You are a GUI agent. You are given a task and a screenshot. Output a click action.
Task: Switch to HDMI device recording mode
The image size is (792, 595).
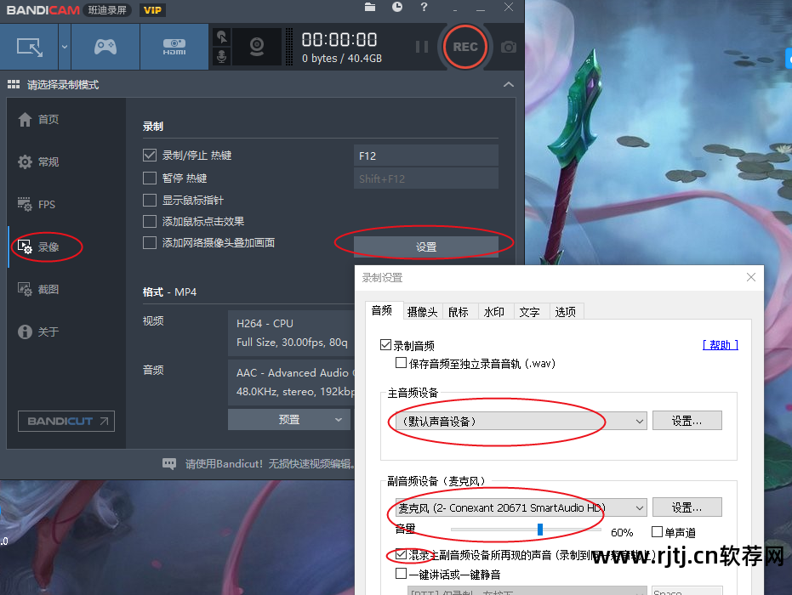[174, 47]
